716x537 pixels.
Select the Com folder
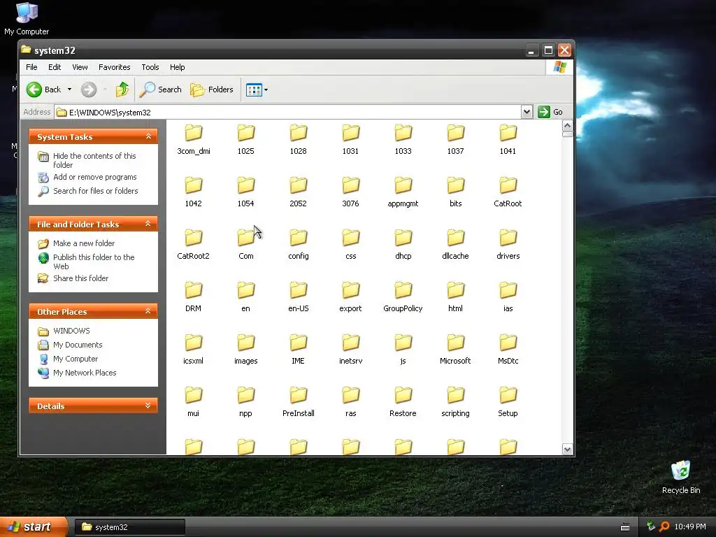(245, 244)
